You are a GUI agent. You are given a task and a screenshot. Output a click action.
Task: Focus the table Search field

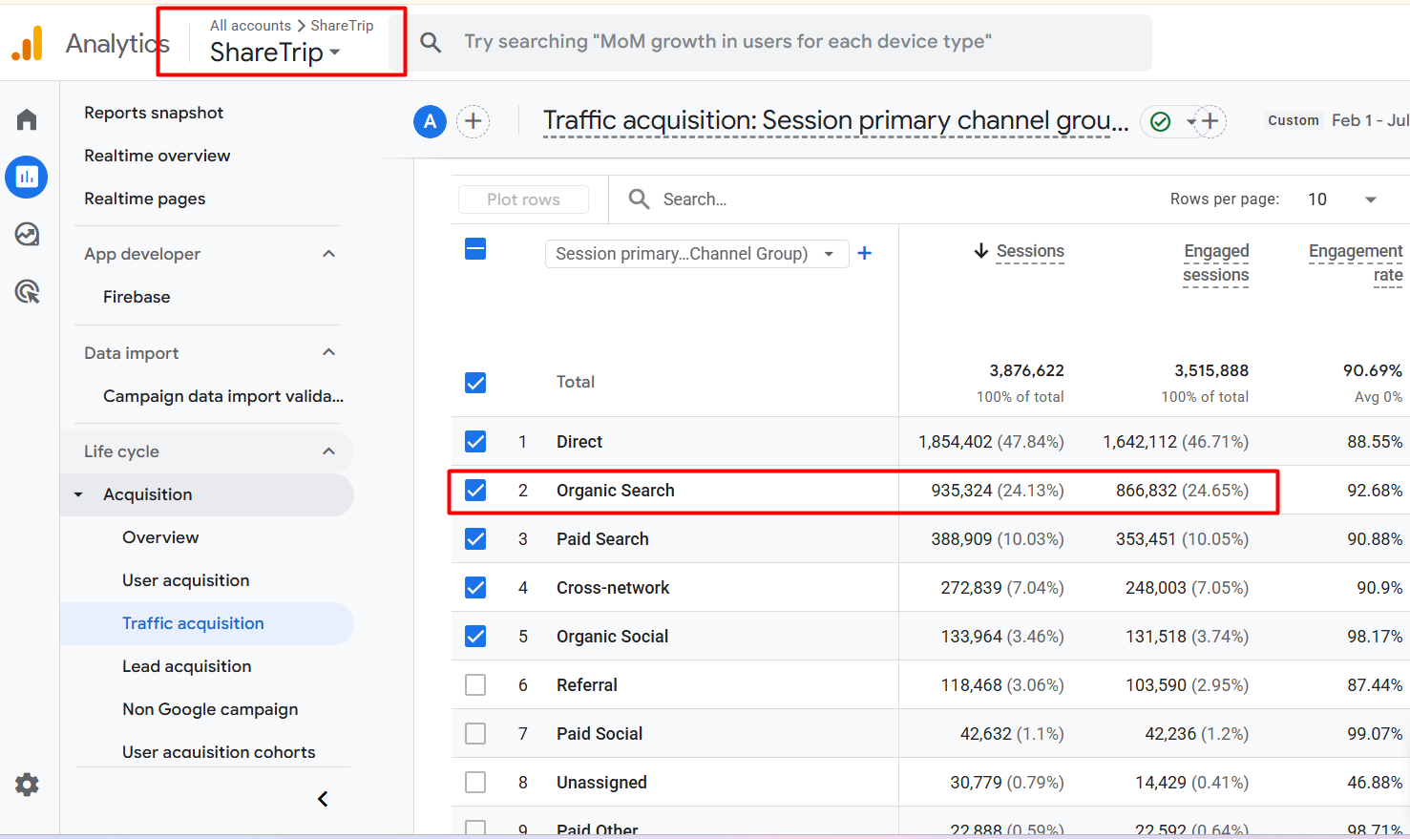pyautogui.click(x=695, y=199)
